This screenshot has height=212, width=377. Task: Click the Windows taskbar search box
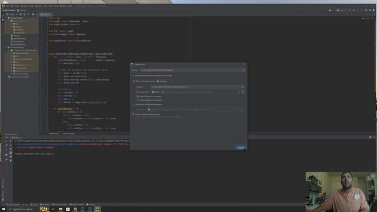(23, 209)
